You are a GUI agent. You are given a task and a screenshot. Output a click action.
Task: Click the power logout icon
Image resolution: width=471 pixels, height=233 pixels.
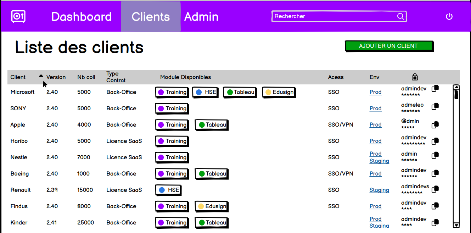coord(449,16)
